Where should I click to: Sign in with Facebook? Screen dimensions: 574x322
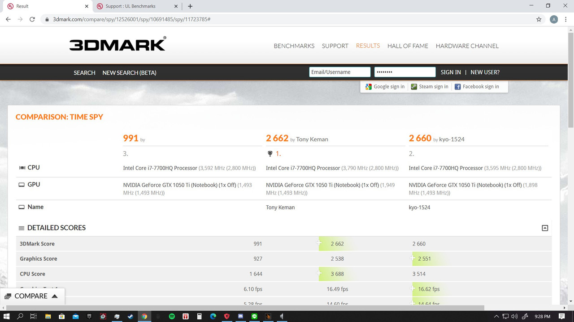coord(477,87)
